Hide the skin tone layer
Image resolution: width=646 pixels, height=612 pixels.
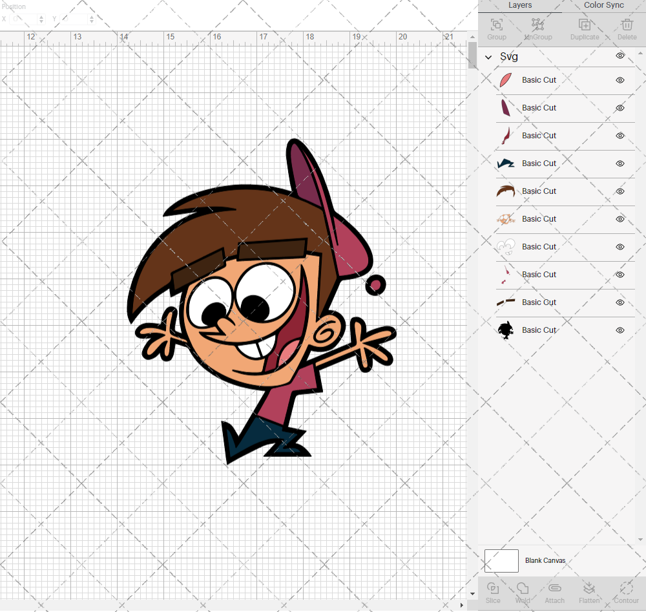[x=620, y=219]
